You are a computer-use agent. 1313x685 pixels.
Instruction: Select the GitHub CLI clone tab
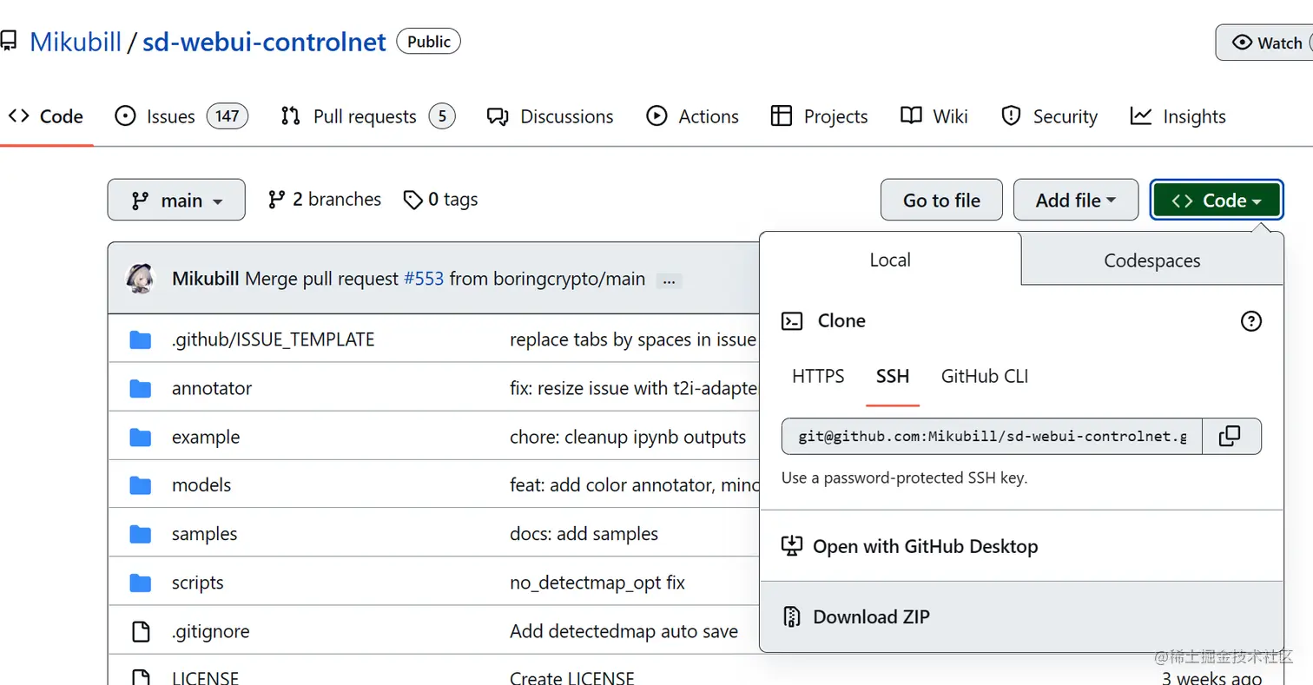click(985, 377)
